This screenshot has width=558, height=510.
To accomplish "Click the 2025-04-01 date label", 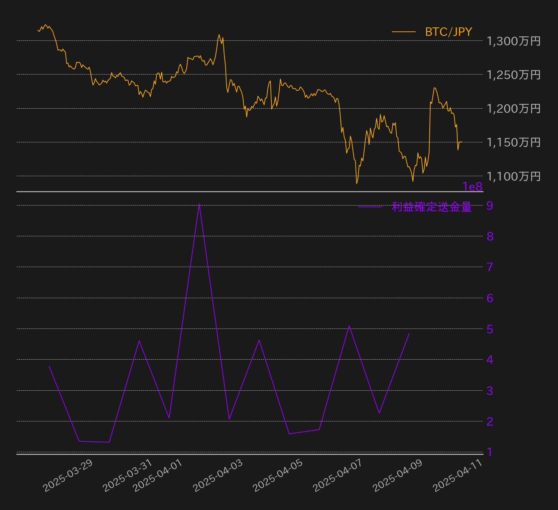I will click(x=158, y=475).
